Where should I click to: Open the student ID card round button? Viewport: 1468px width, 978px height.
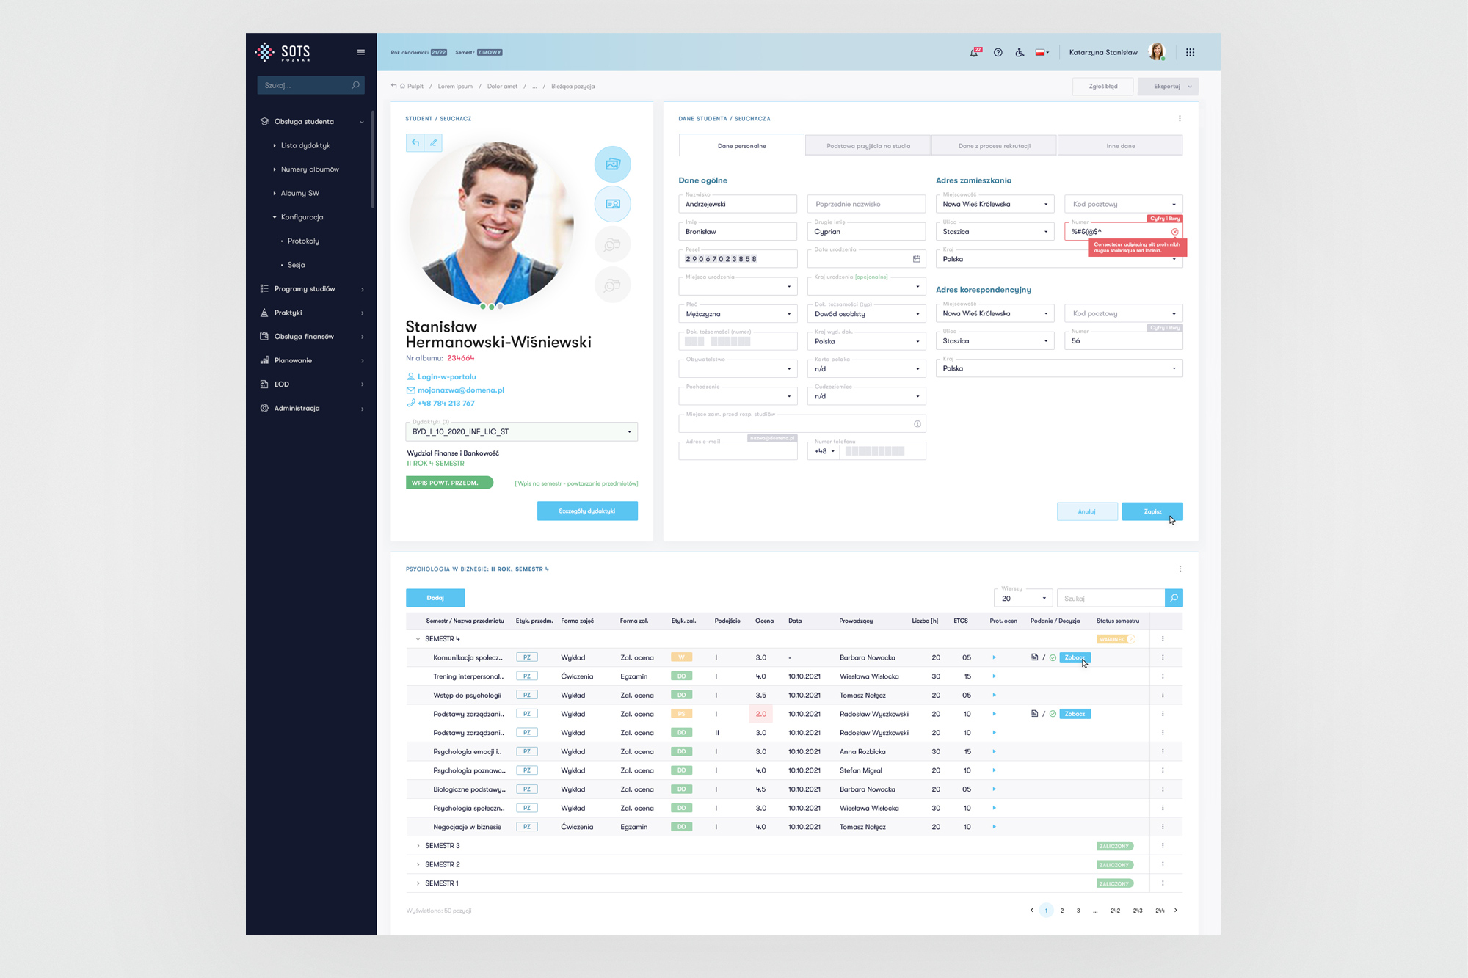tap(612, 204)
